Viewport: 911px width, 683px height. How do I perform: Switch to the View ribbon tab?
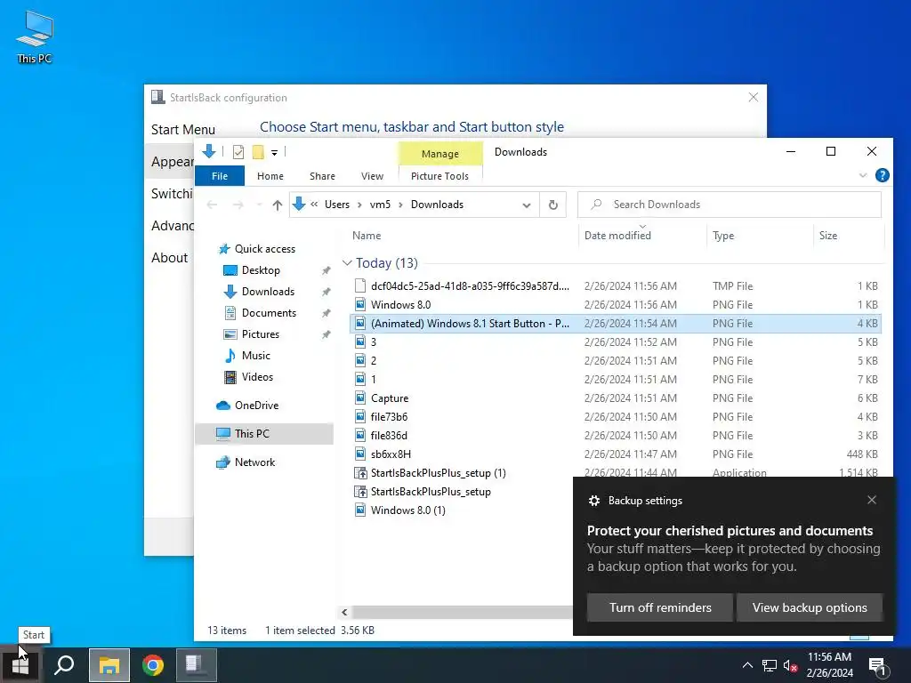pyautogui.click(x=372, y=176)
